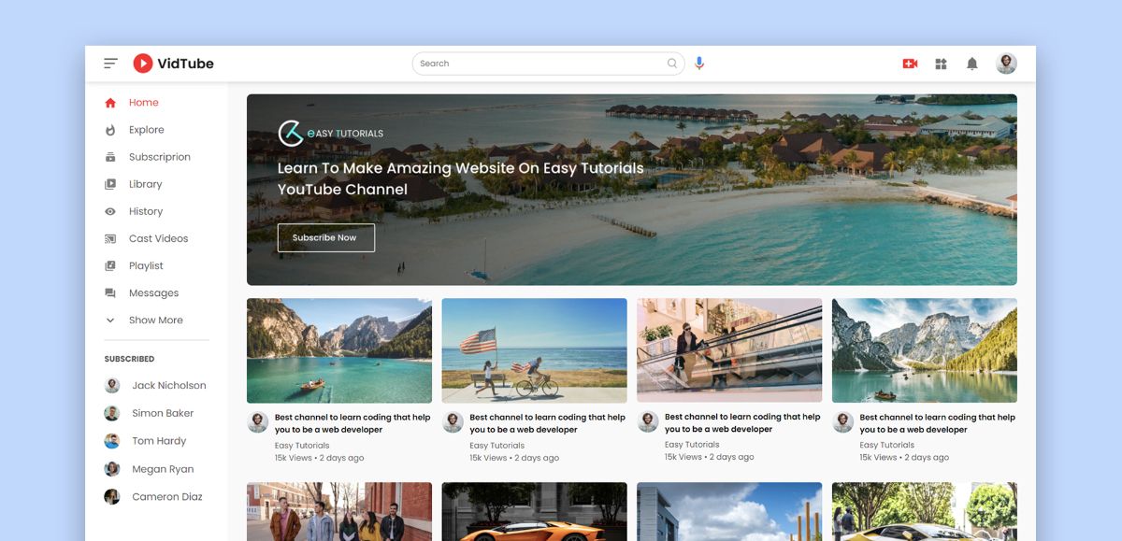The height and width of the screenshot is (541, 1122).
Task: Open Explore from the sidebar
Action: (146, 130)
